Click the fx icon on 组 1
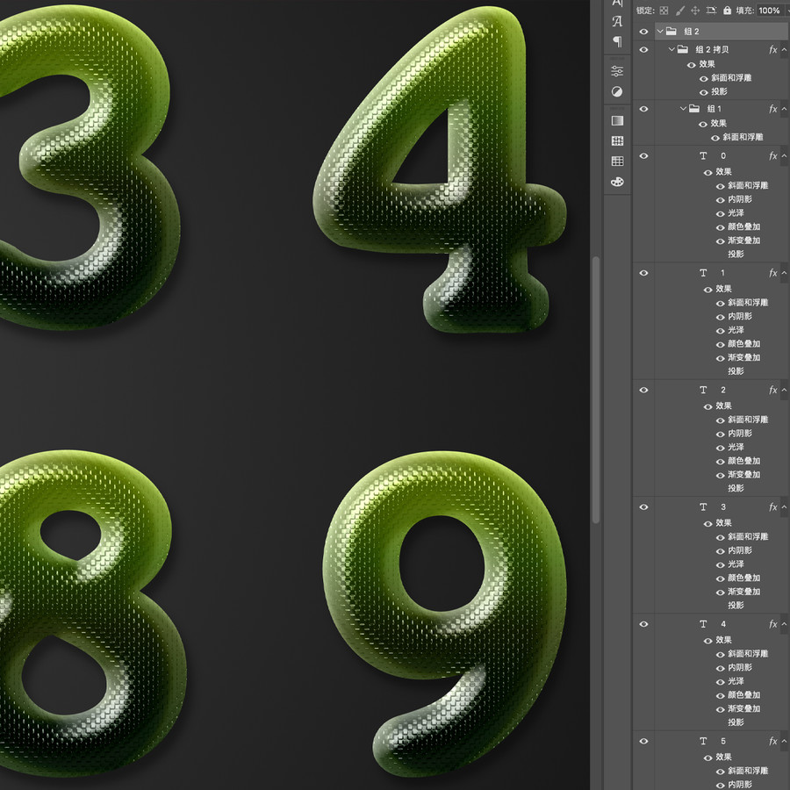790x790 pixels. tap(772, 109)
